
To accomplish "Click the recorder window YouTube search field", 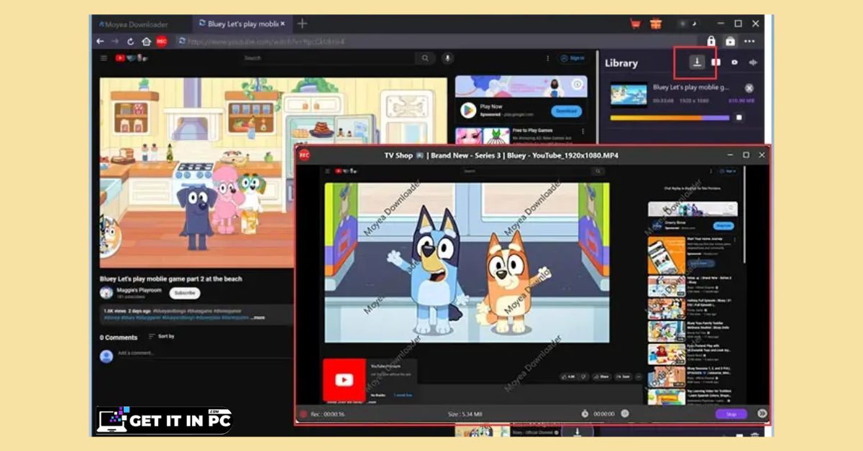I will pyautogui.click(x=526, y=171).
